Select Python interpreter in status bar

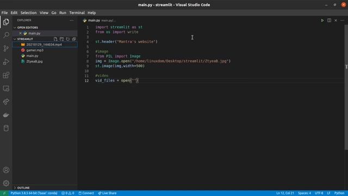[34, 193]
